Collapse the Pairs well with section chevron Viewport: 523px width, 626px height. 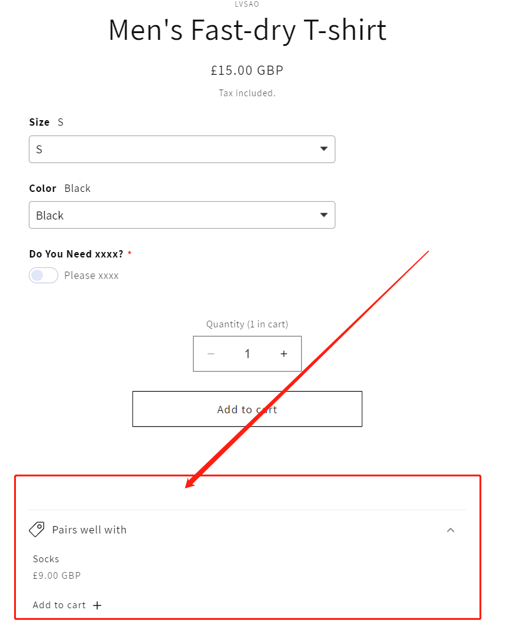451,530
